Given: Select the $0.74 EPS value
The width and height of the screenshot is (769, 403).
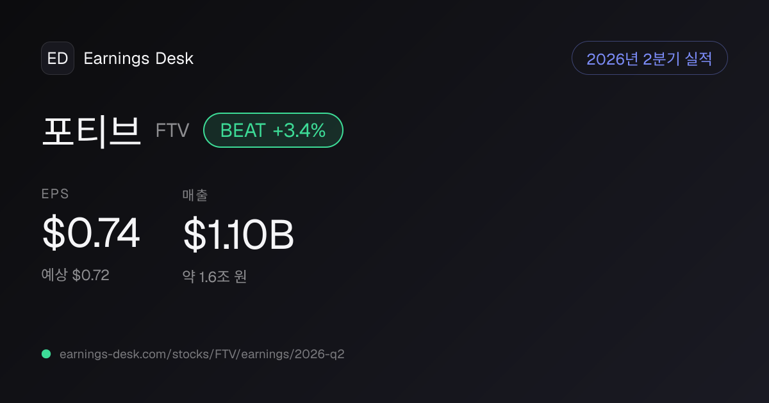Looking at the screenshot, I should click(91, 233).
